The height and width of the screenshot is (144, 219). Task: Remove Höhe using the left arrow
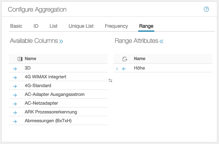(124, 68)
